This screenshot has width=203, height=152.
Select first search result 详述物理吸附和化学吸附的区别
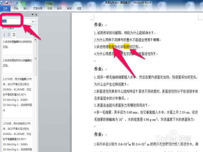tap(18, 47)
